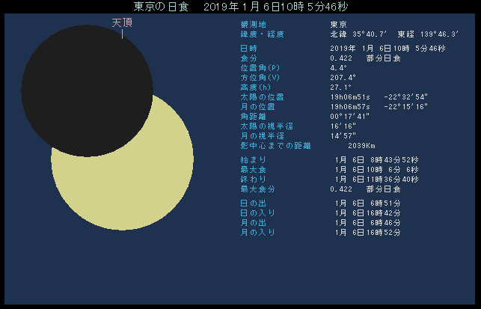This screenshot has height=309, width=481.
Task: Click the 高度(h) value 27.1°
Action: (x=340, y=87)
